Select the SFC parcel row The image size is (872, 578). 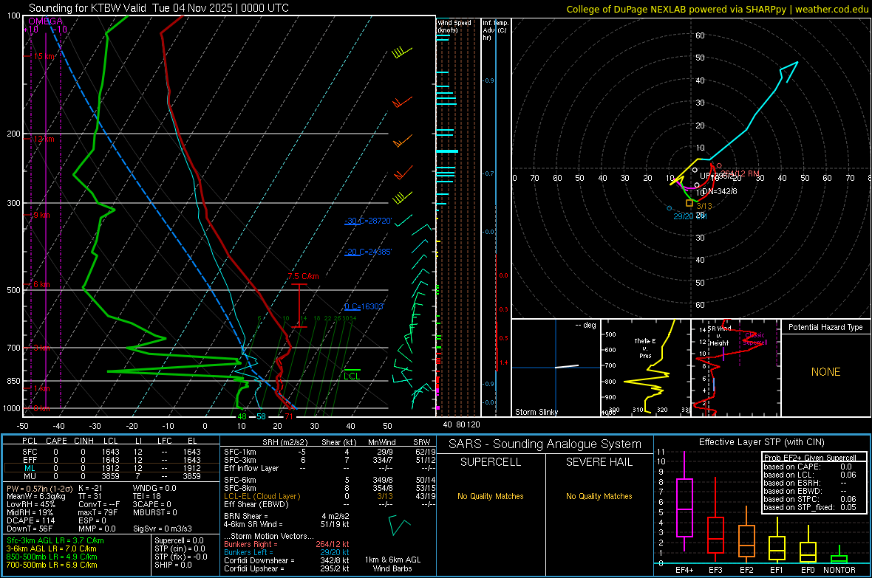[112, 452]
